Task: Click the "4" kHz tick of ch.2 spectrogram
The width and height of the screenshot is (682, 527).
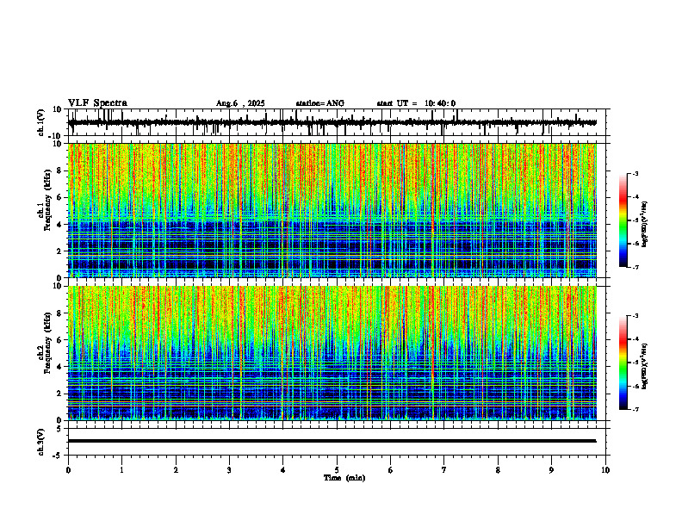Action: pos(60,367)
